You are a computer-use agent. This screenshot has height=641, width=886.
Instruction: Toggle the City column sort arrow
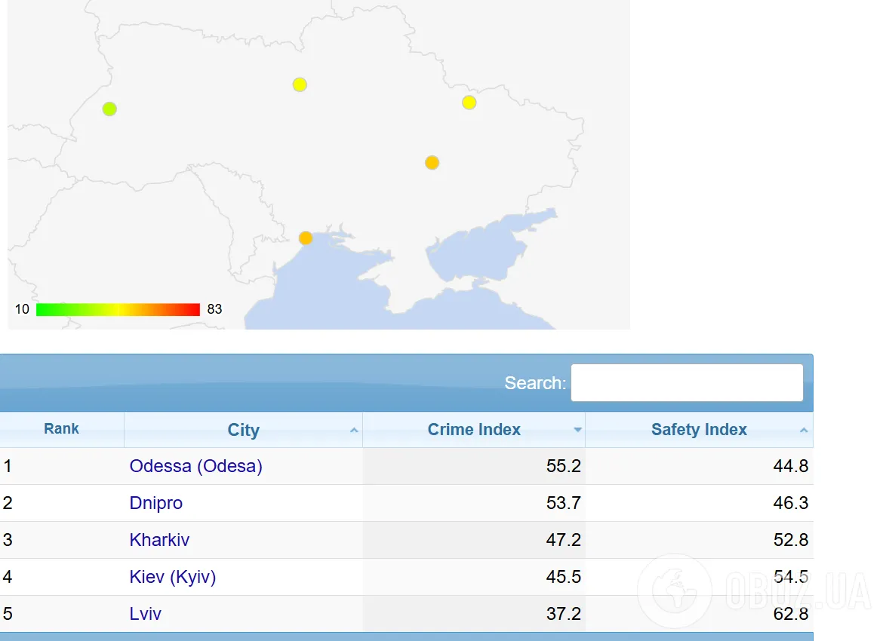pos(354,431)
